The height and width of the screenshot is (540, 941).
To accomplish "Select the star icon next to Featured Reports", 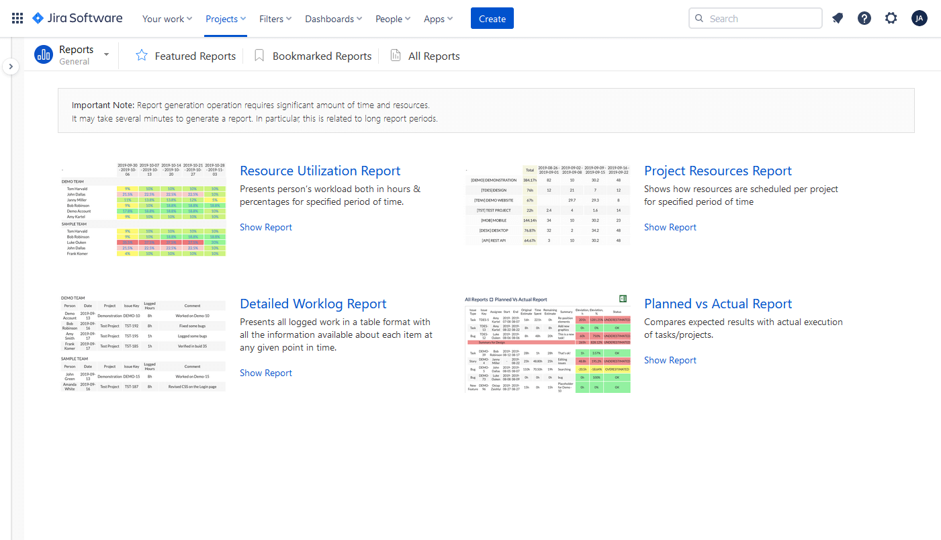I will tap(141, 56).
